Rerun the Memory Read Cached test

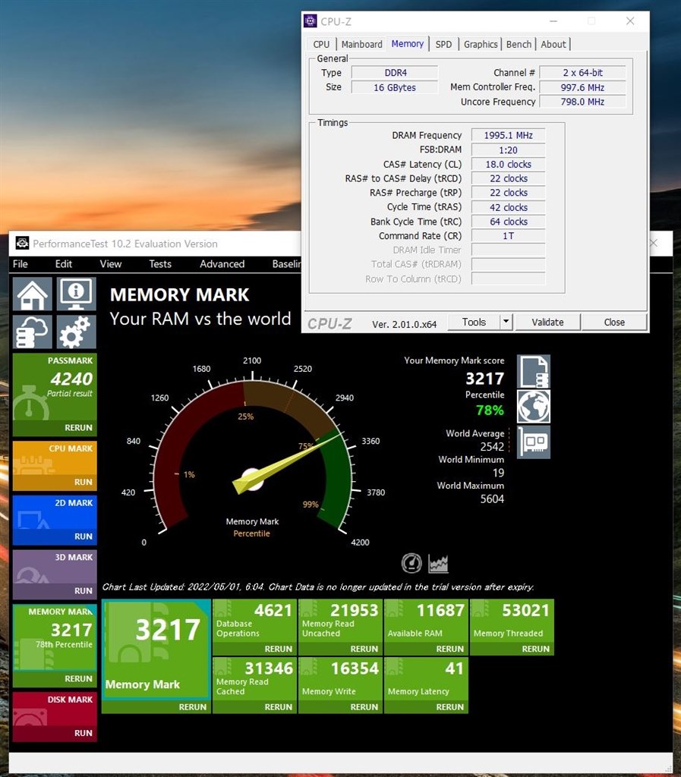coord(278,706)
